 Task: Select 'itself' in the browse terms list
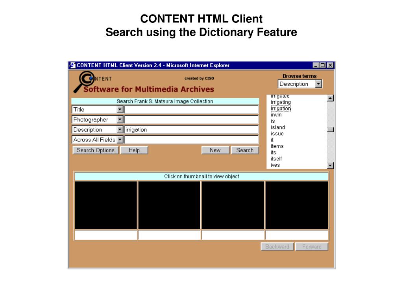276,159
